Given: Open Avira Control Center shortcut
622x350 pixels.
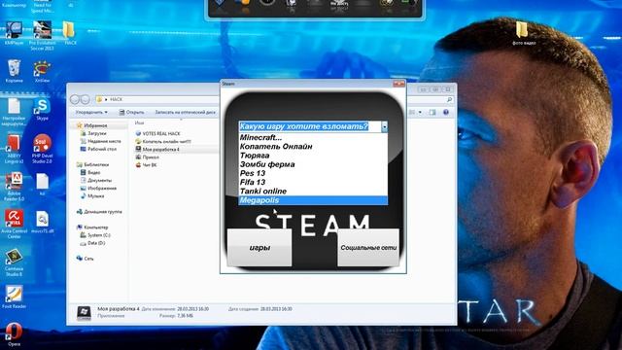Looking at the screenshot, I should (15, 225).
